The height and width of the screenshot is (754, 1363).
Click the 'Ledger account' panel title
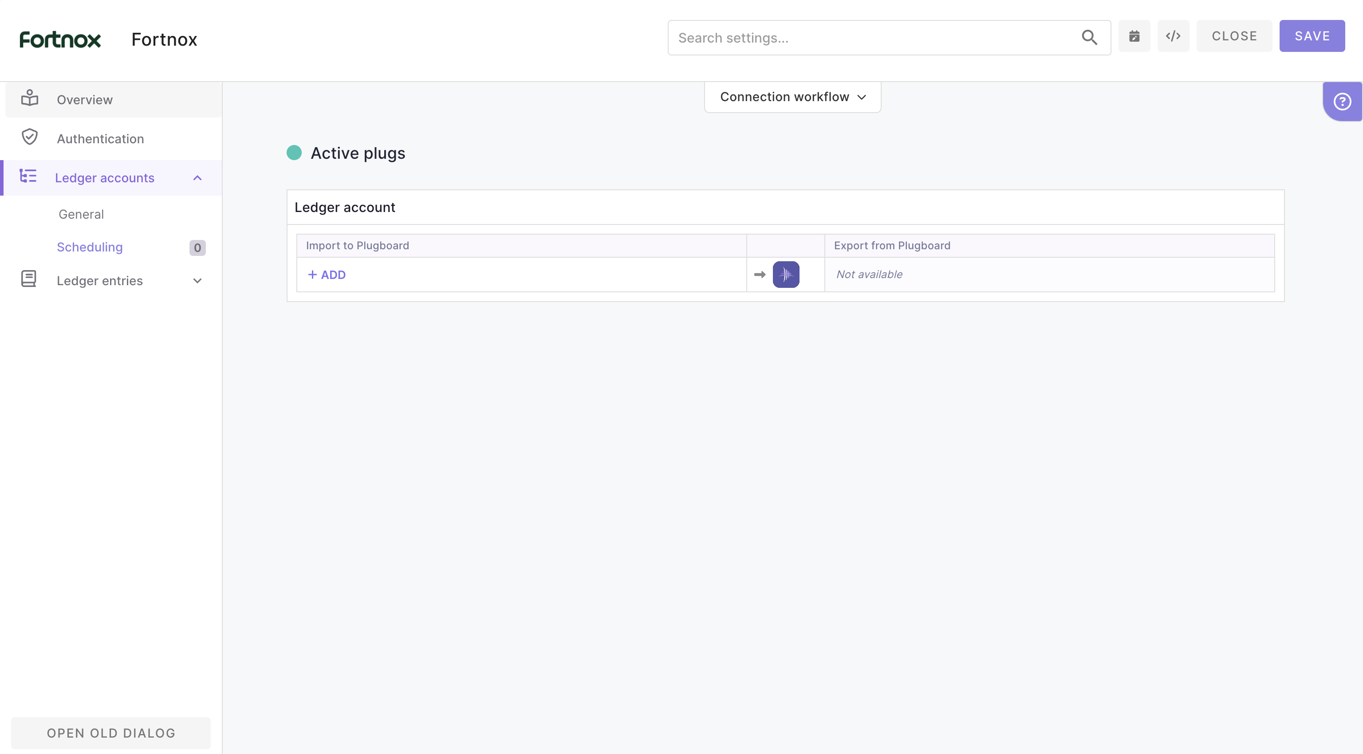344,207
